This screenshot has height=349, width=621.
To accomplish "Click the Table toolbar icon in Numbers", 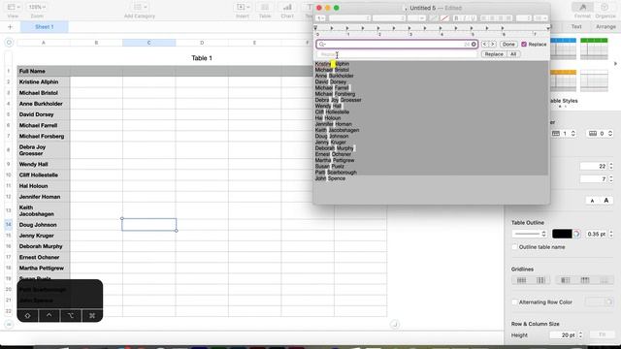I will pyautogui.click(x=265, y=7).
